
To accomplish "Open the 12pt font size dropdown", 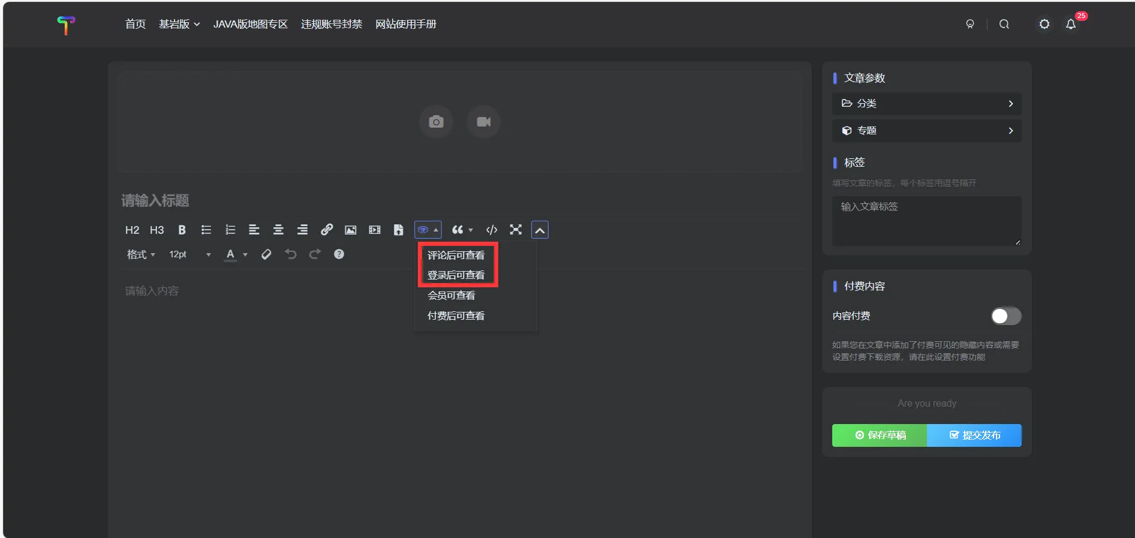I will (189, 254).
